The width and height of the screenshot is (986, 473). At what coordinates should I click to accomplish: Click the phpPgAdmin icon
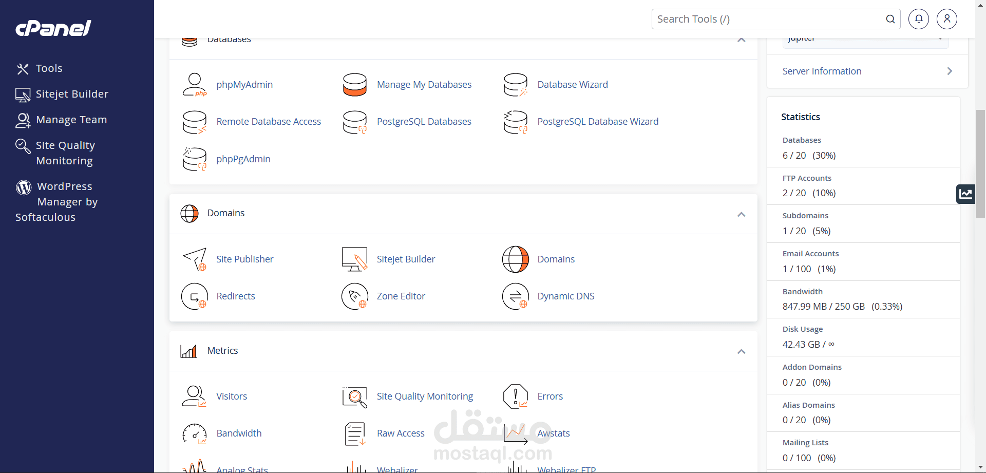194,159
